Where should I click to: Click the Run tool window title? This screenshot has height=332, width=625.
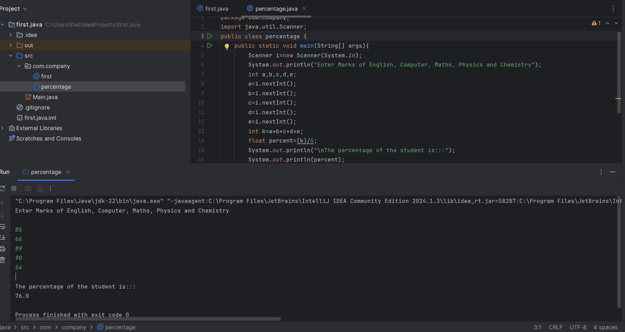pos(4,172)
